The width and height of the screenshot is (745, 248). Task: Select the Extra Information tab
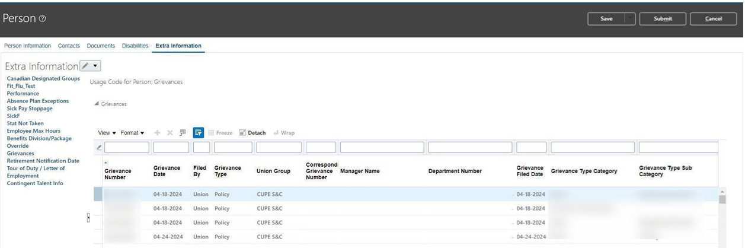178,46
